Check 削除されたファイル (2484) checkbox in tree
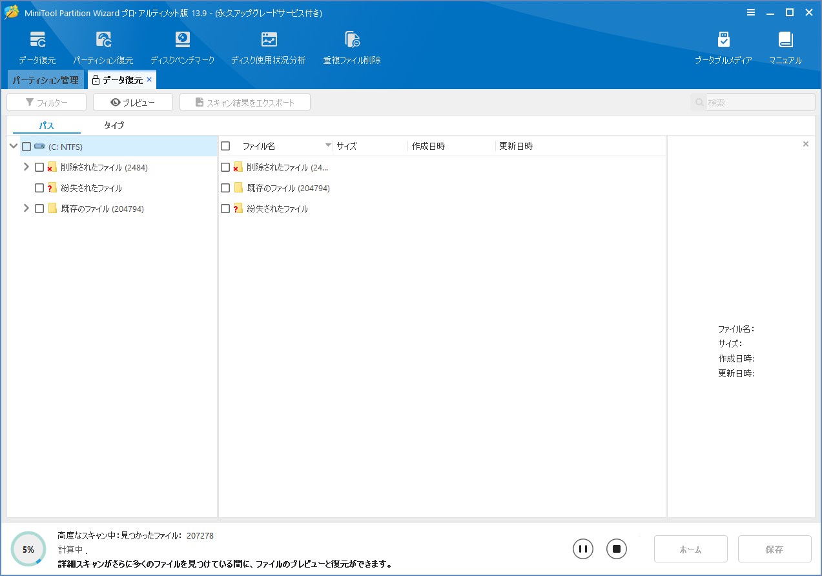 point(39,167)
